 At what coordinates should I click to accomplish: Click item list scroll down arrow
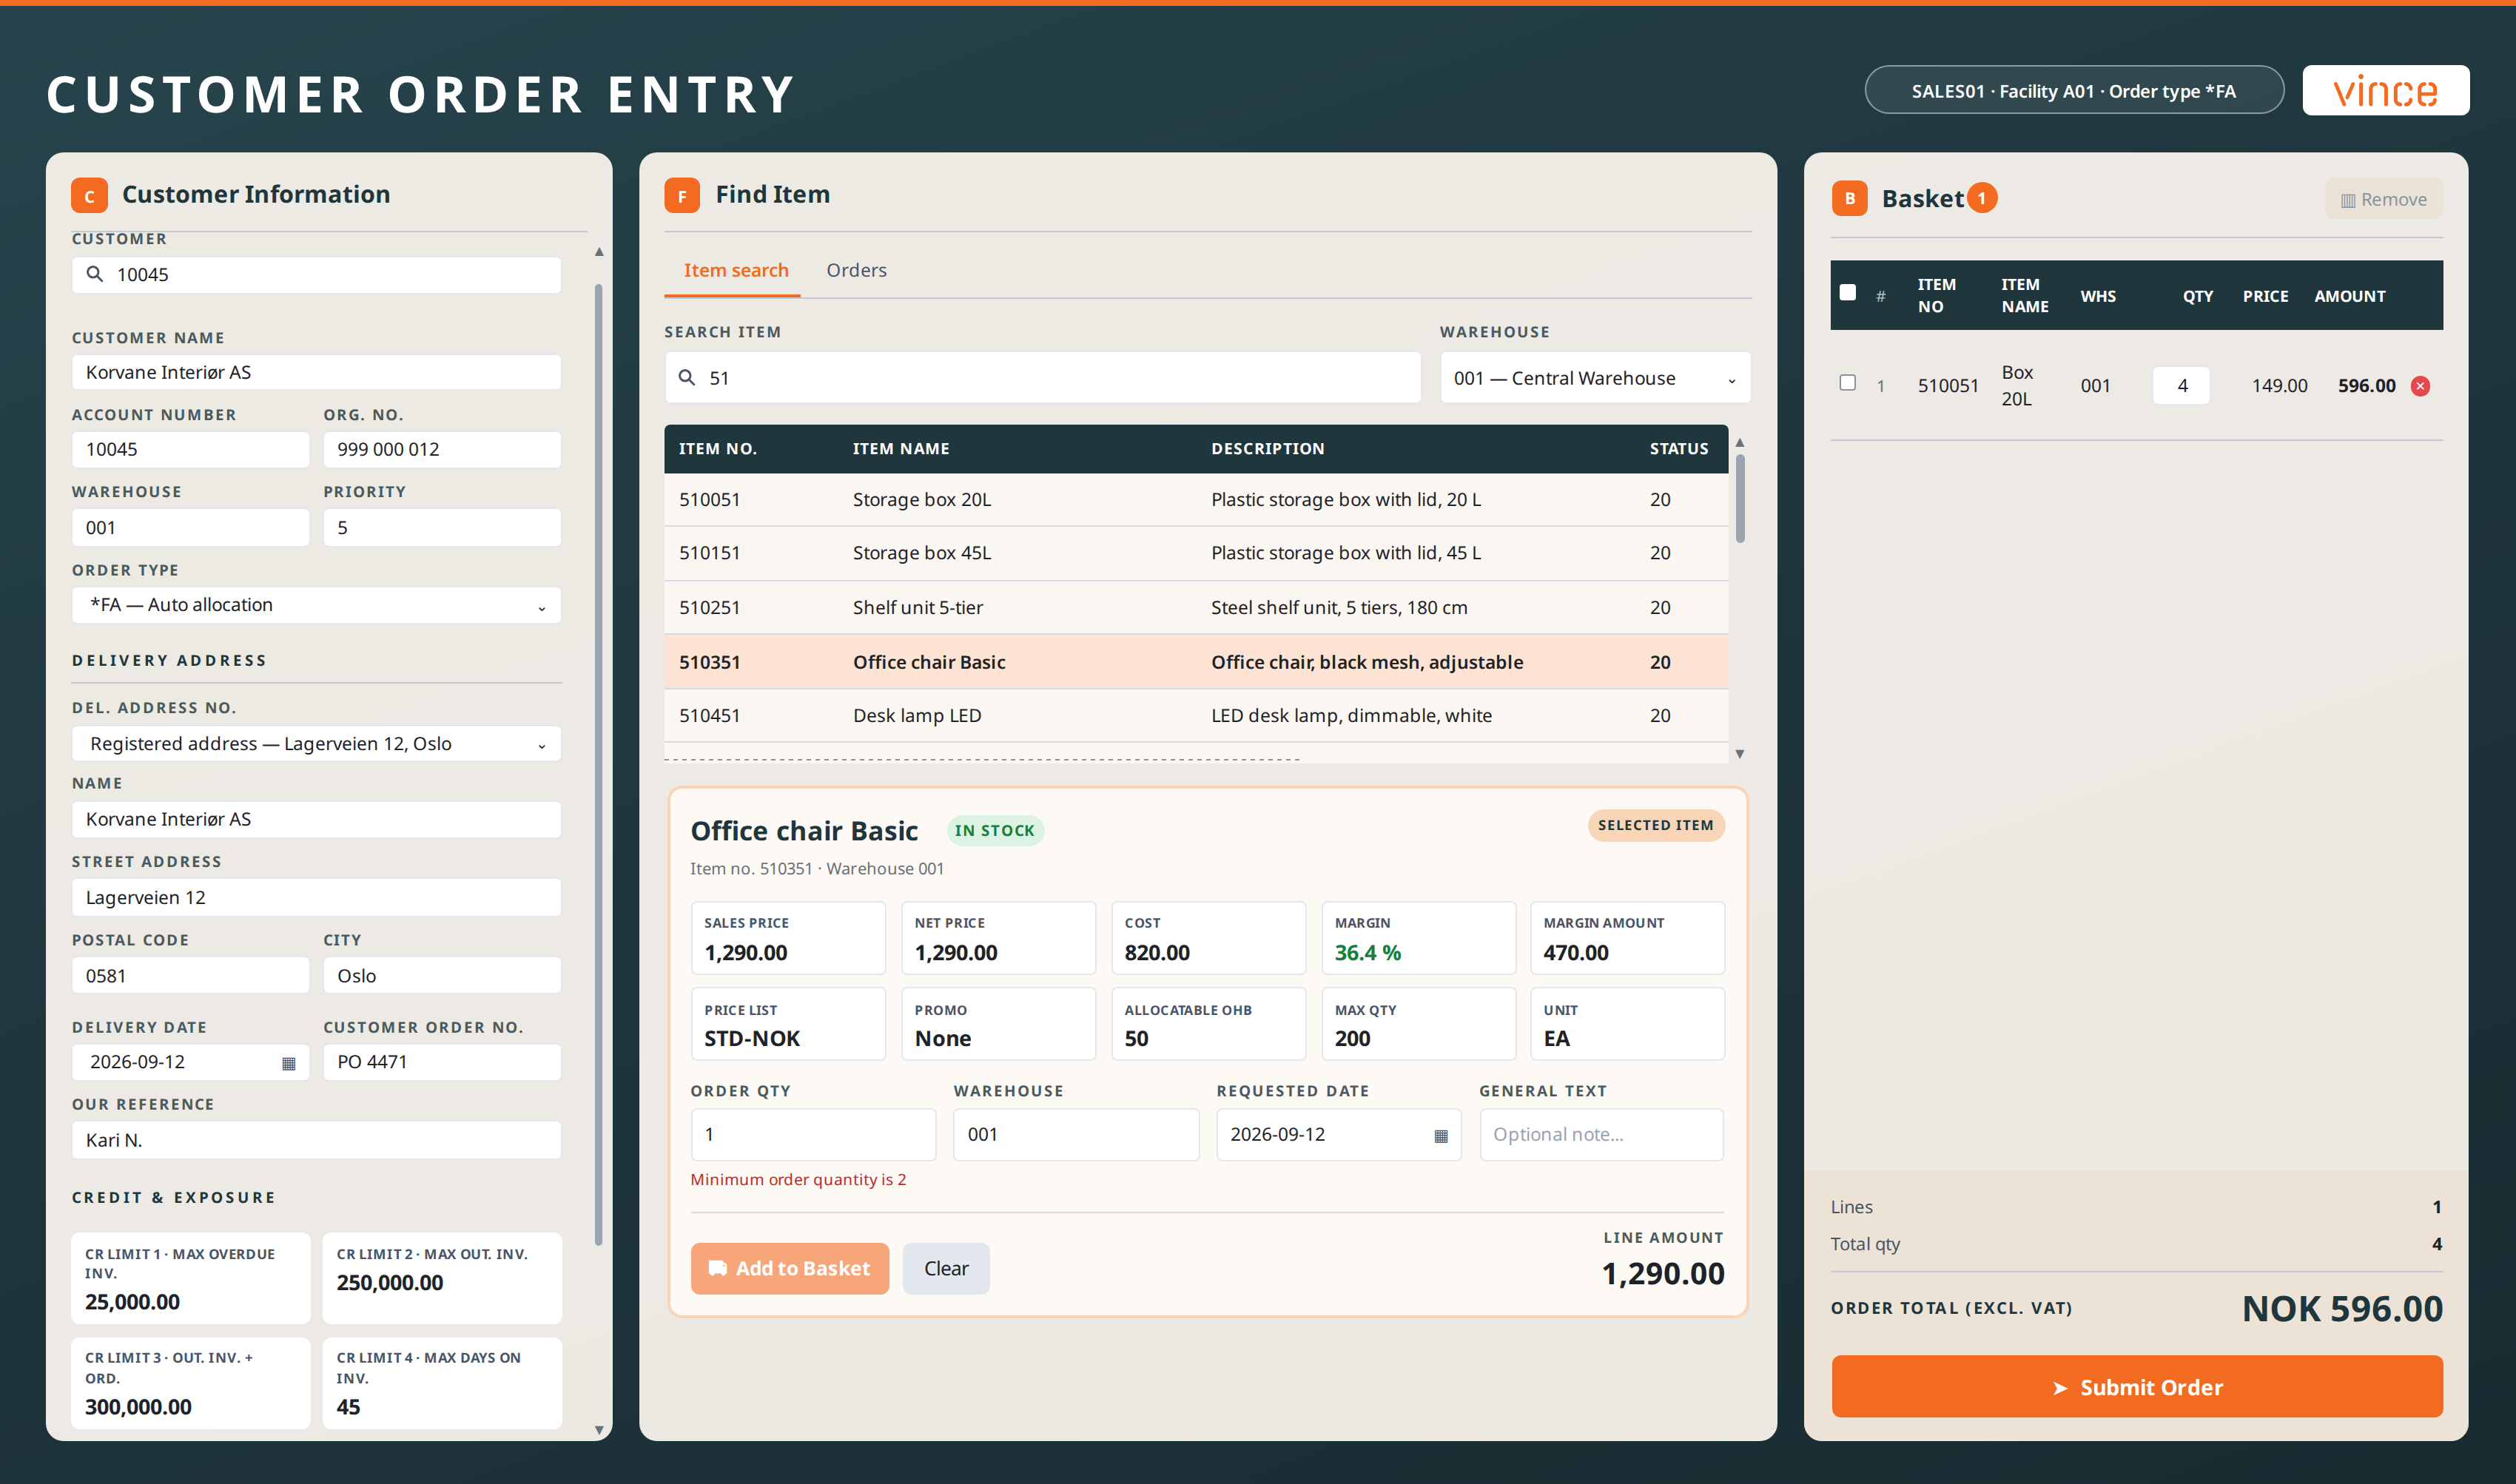click(x=1740, y=754)
